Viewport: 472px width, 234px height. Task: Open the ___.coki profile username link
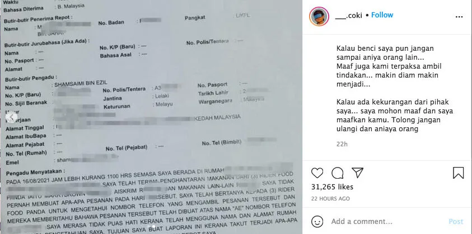pyautogui.click(x=349, y=16)
